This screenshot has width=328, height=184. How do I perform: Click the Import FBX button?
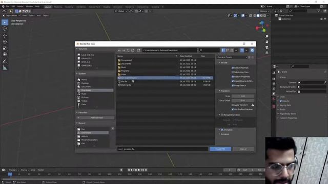[x=220, y=149]
